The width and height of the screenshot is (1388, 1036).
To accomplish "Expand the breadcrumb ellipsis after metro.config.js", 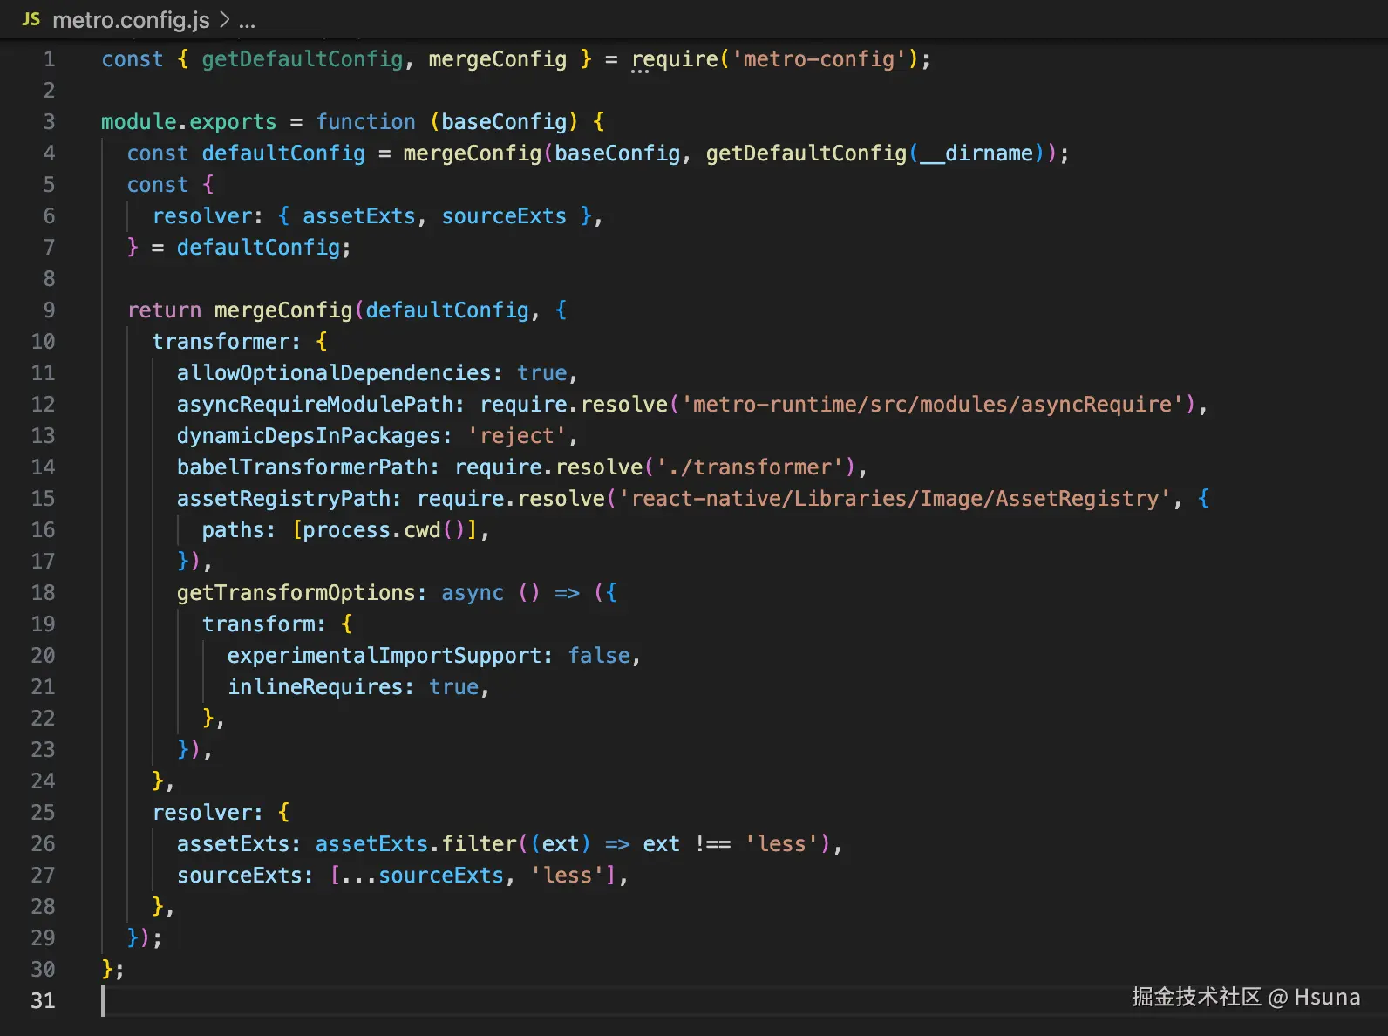I will click(x=248, y=21).
